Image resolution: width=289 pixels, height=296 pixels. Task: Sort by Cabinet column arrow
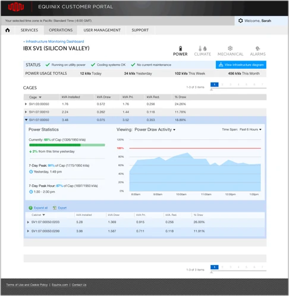tap(43, 215)
